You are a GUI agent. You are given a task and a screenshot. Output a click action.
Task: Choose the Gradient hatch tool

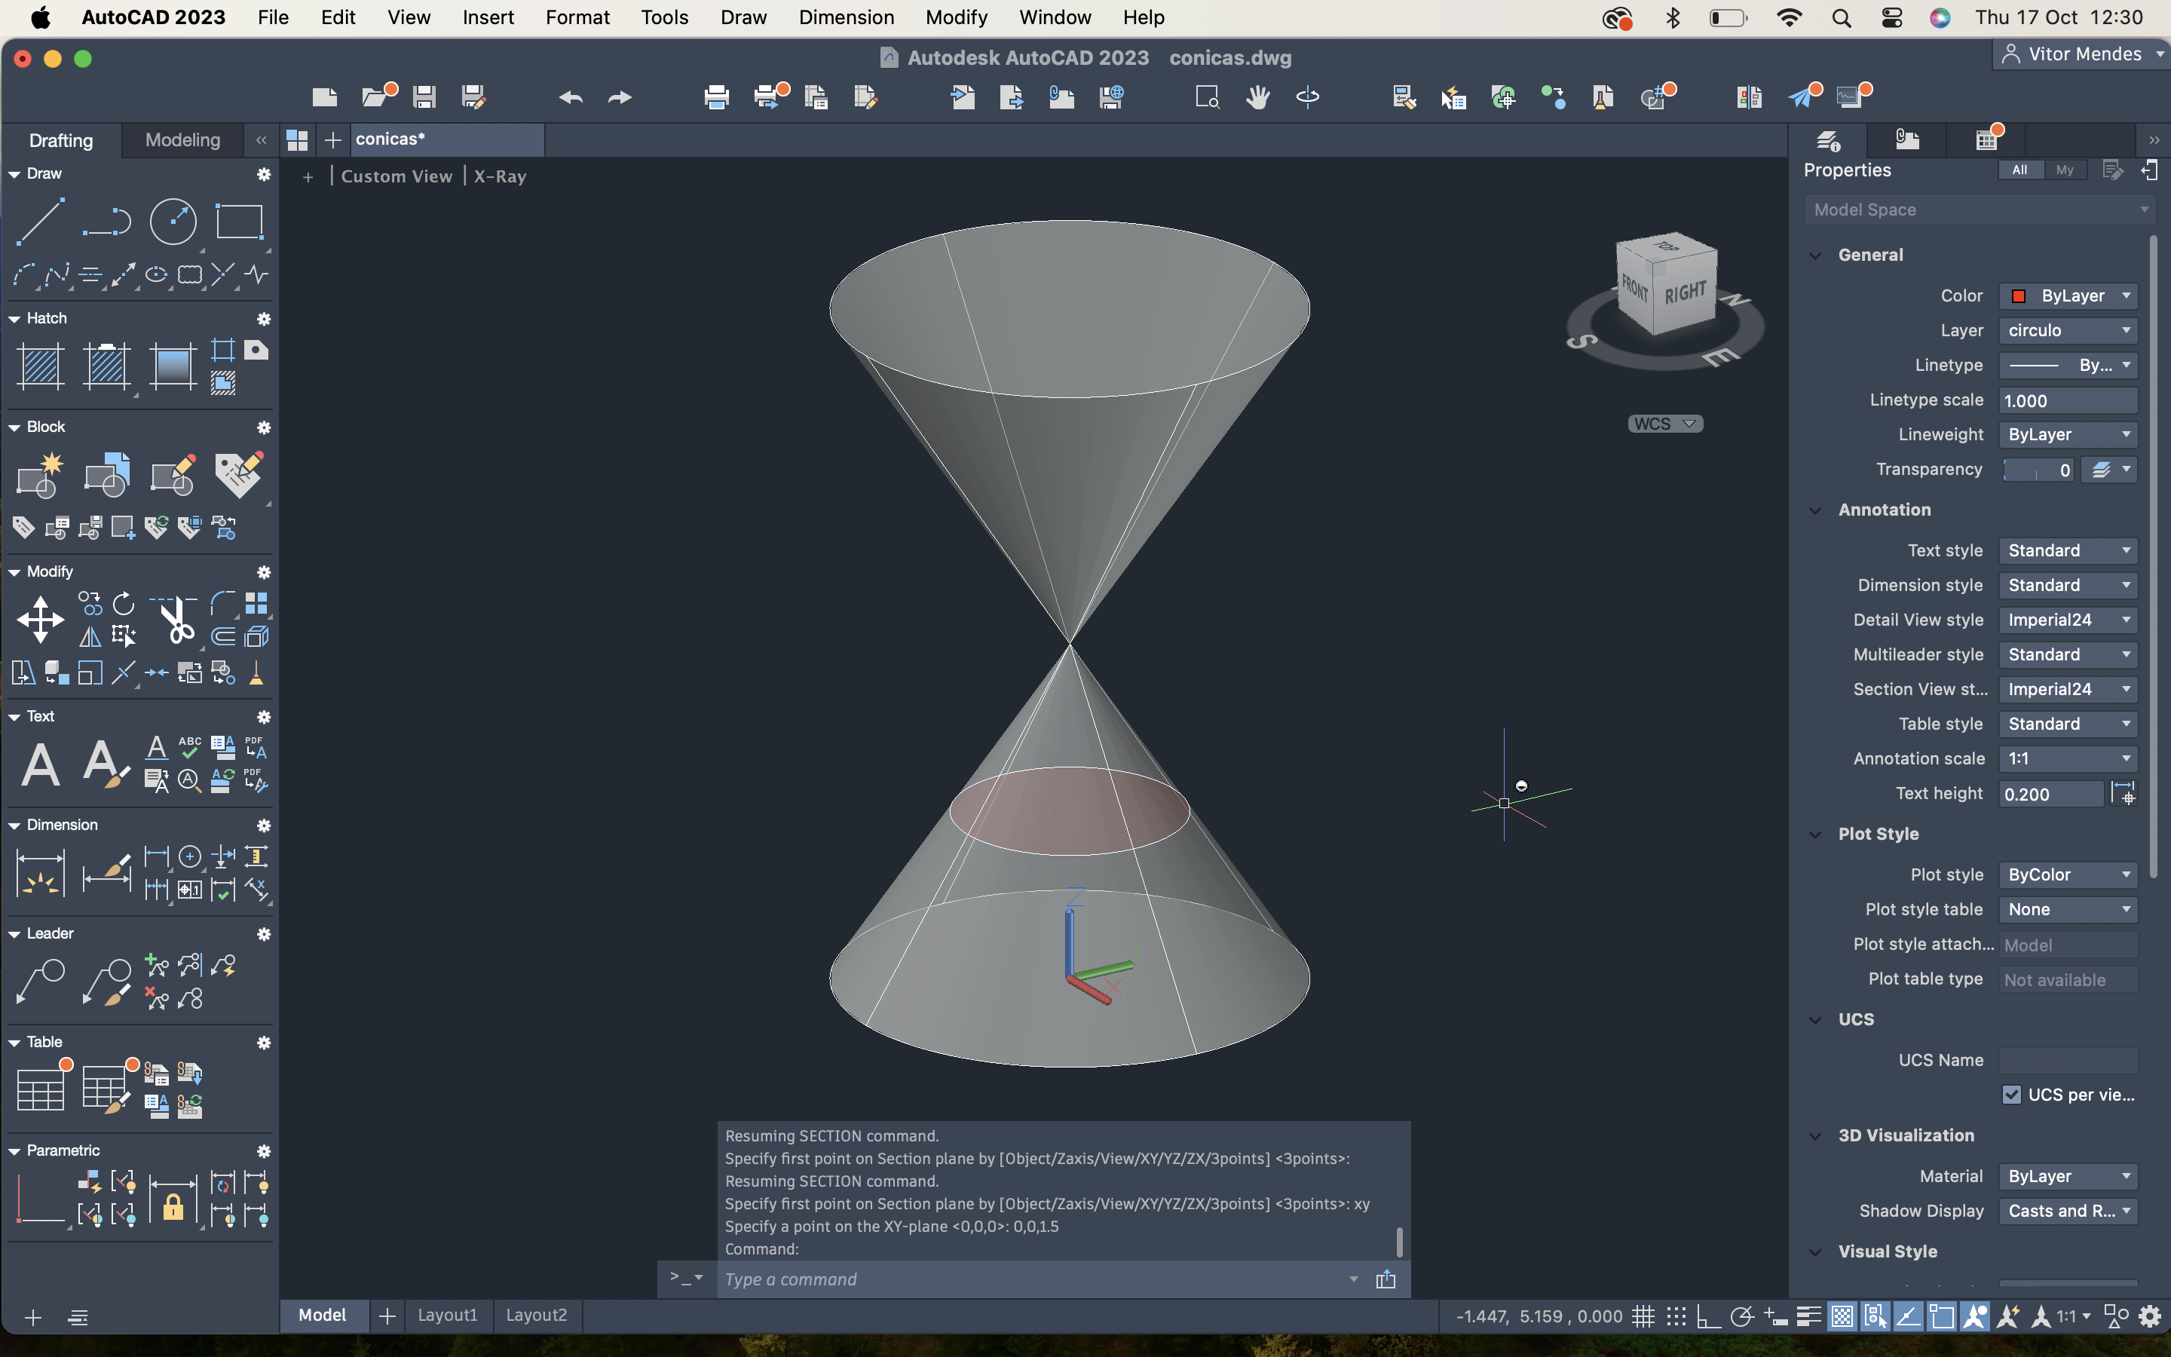coord(172,366)
